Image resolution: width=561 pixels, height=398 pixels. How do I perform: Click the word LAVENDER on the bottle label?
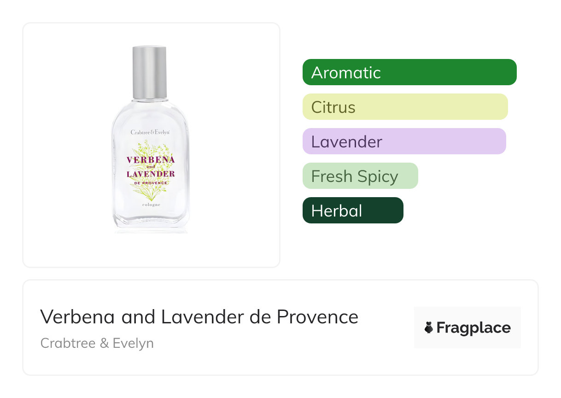tap(151, 174)
